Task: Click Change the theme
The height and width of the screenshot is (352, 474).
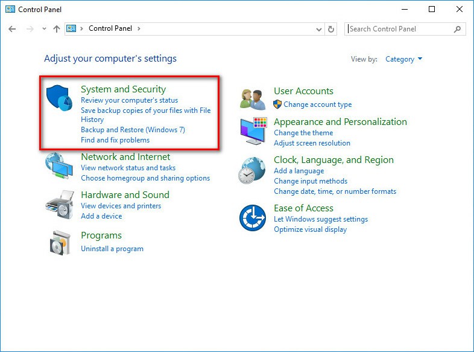Action: pos(303,133)
